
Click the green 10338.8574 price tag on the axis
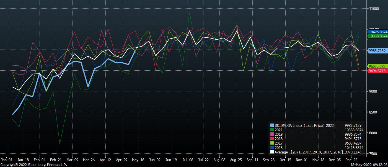[x=377, y=36]
